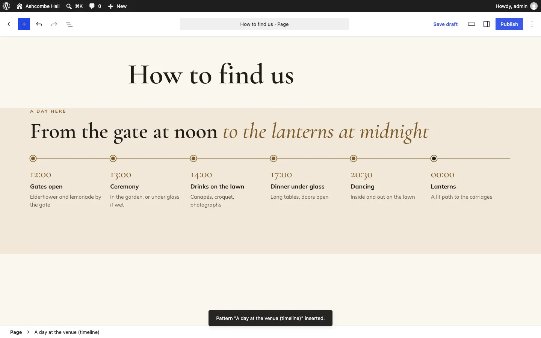Toggle the block inserter plus button
541x338 pixels.
[x=24, y=24]
